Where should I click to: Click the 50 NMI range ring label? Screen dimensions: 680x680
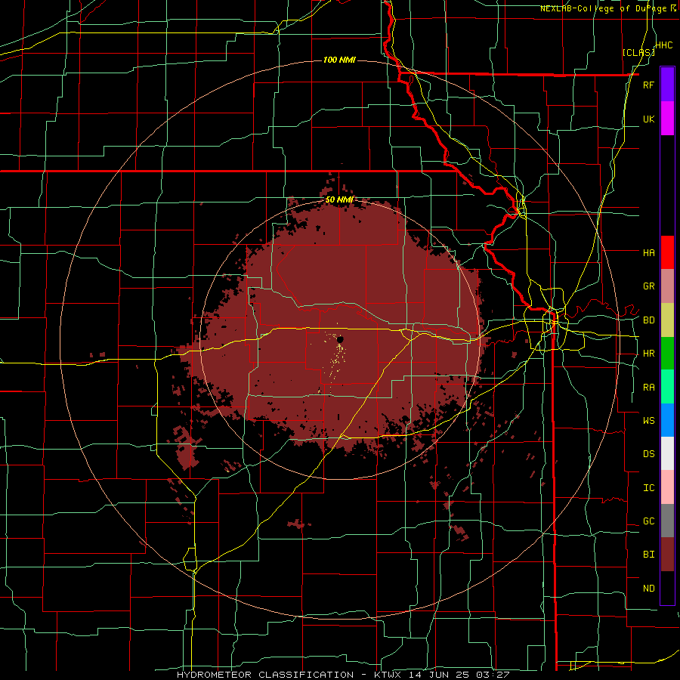pos(339,200)
